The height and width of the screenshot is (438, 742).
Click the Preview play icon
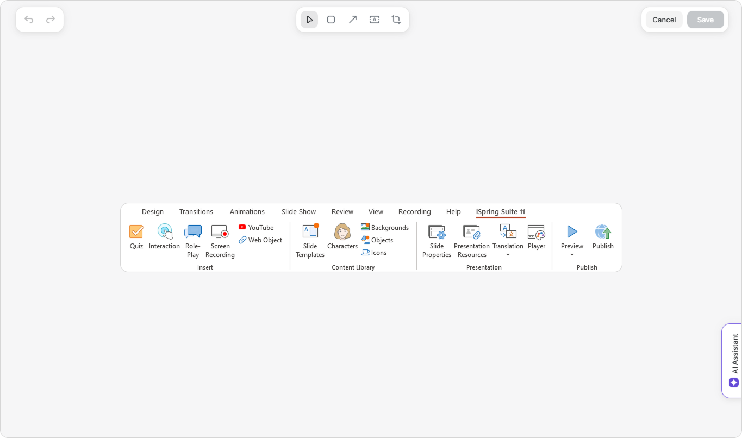[572, 231]
